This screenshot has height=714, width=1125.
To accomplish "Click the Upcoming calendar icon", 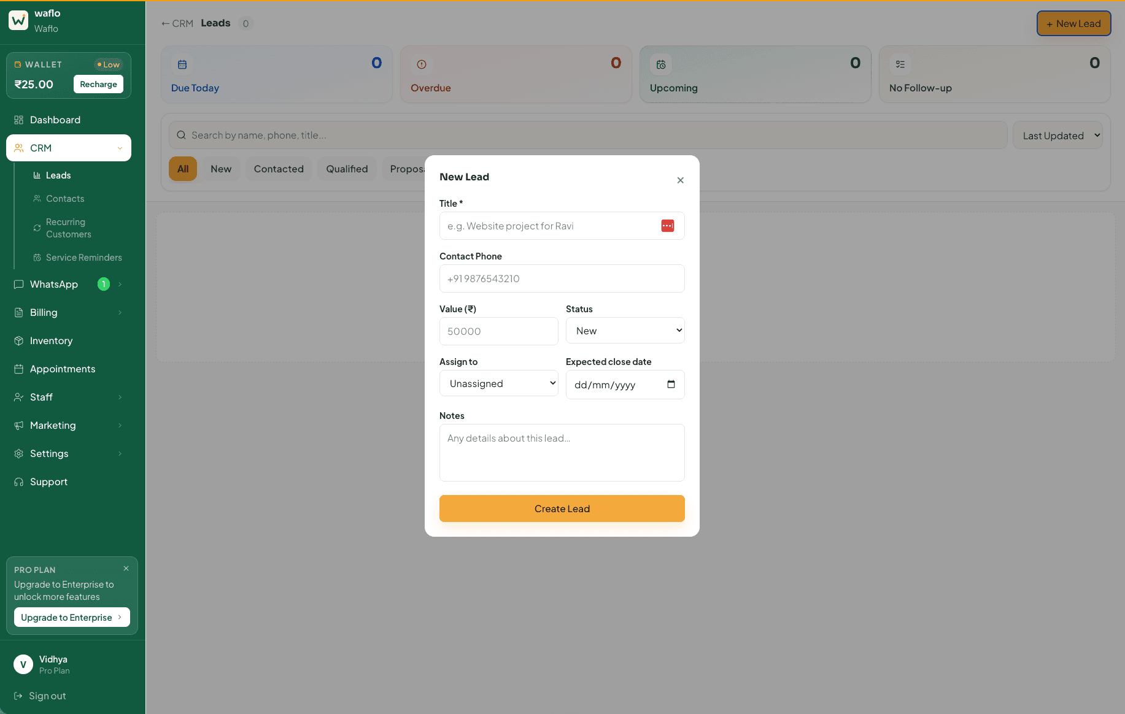I will pos(661,64).
